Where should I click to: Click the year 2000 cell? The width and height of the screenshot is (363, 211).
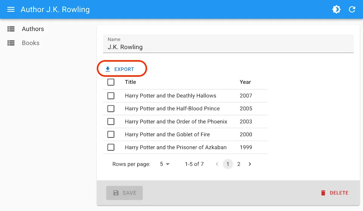pyautogui.click(x=246, y=134)
